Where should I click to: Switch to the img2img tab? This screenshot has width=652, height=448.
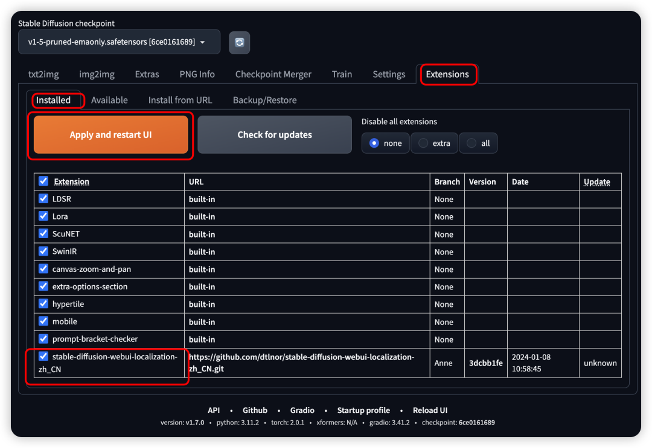point(97,74)
